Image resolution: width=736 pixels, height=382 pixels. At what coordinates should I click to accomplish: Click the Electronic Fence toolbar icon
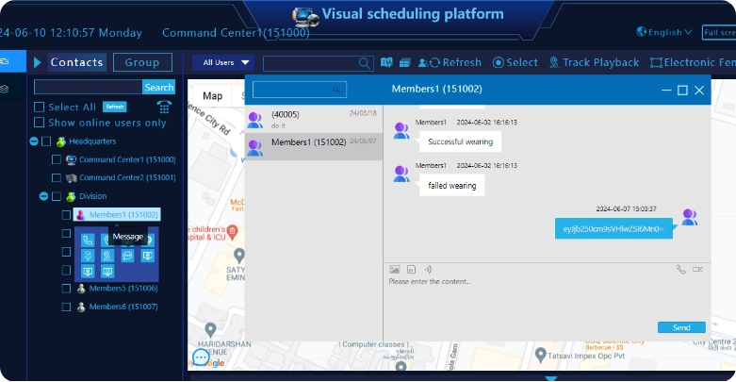coord(656,63)
